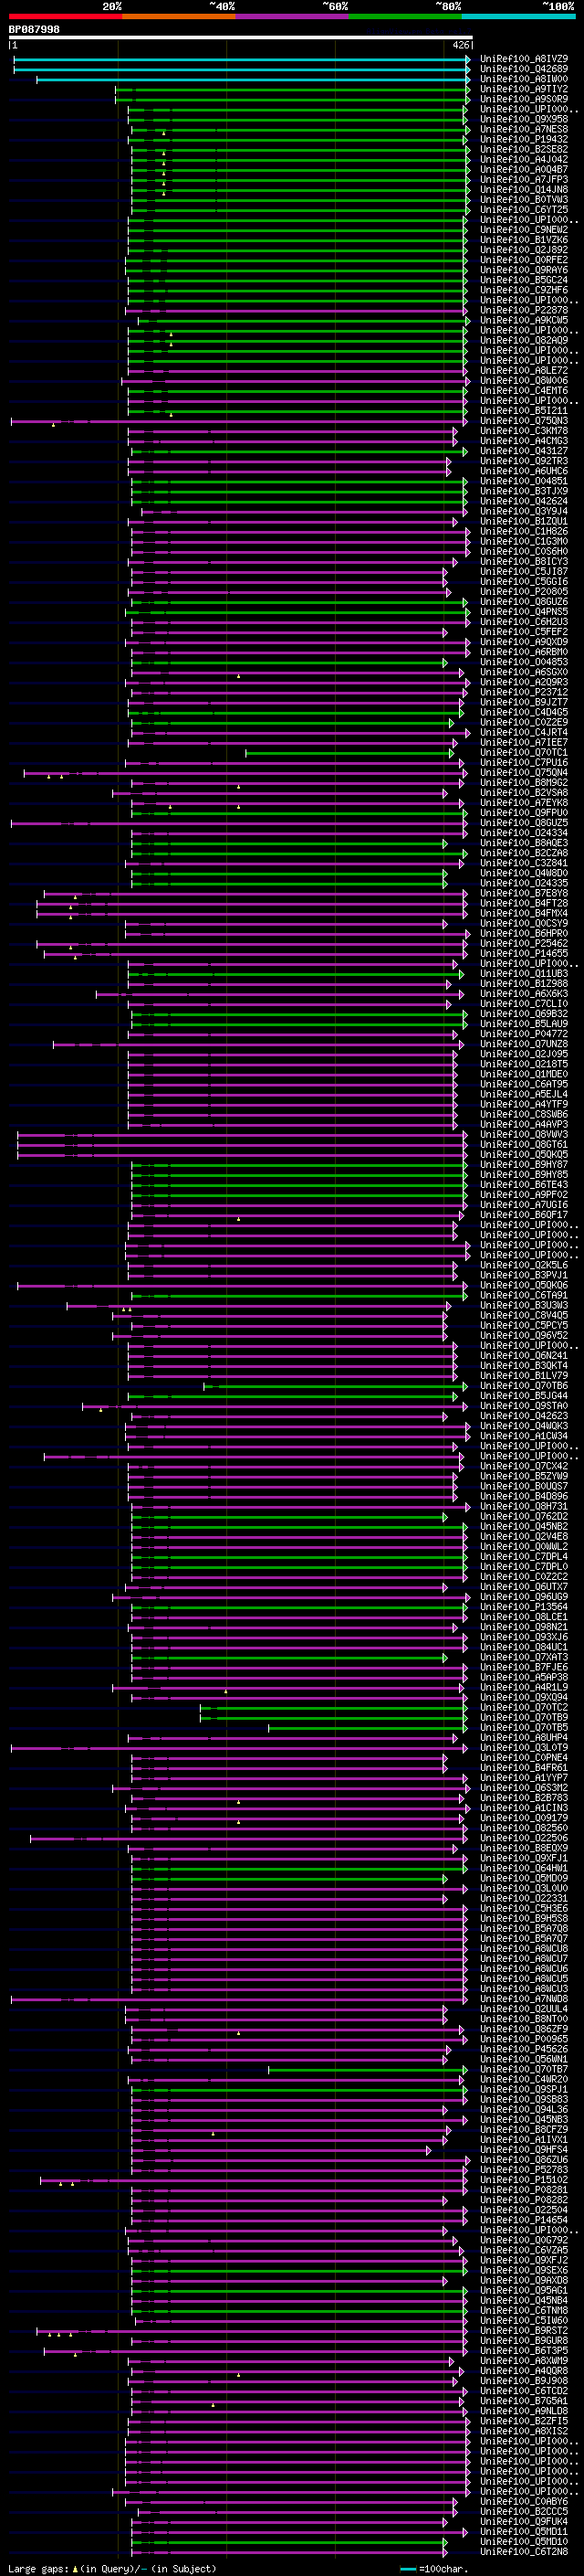This screenshot has height=2576, width=584.
Task: Select the UniRef100_B9RST2 label
Action: coord(524,2330)
